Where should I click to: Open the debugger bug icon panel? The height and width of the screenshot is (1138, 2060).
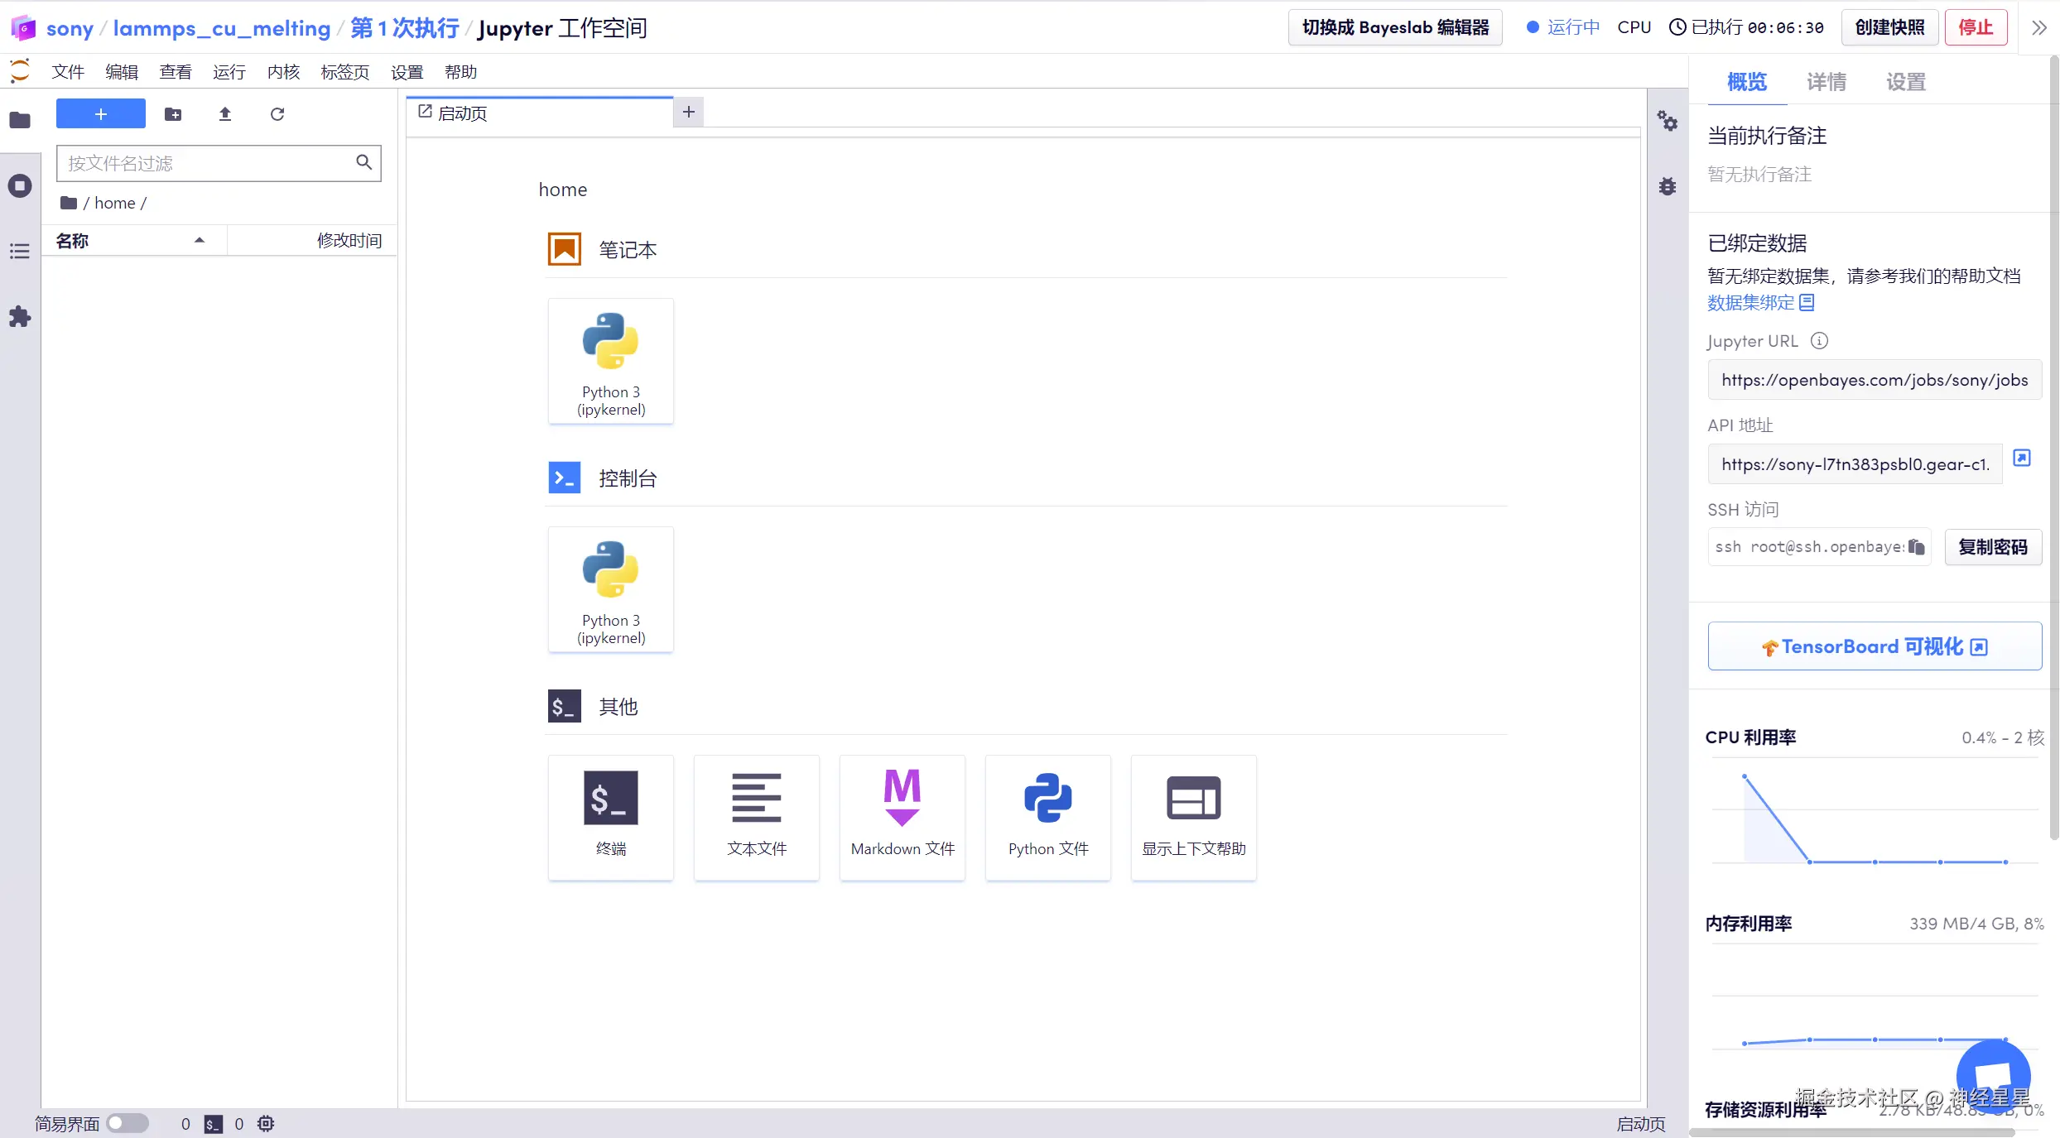pyautogui.click(x=1668, y=186)
